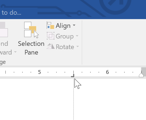Select the left tab stop marker on ruler
This screenshot has height=120, width=146.
pyautogui.click(x=73, y=76)
